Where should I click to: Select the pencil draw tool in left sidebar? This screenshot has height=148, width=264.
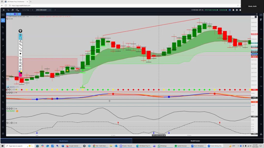tap(3, 71)
